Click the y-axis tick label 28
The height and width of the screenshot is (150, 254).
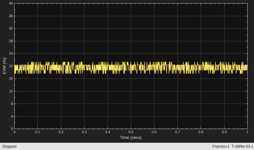tap(11, 41)
